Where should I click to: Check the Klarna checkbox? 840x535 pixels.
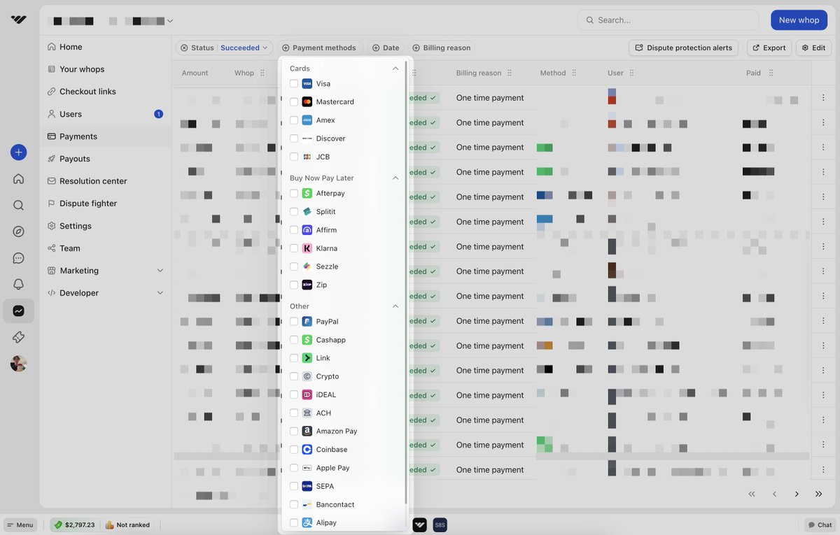pyautogui.click(x=294, y=248)
